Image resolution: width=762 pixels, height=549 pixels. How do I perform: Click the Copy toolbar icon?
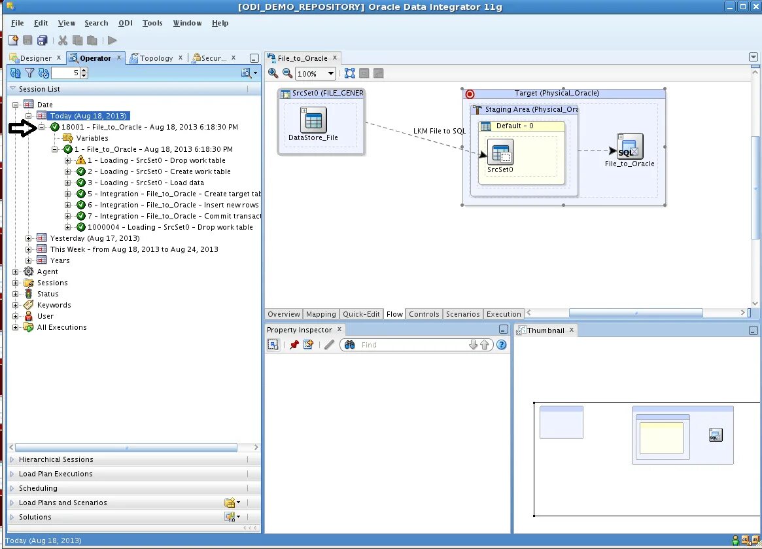[77, 41]
